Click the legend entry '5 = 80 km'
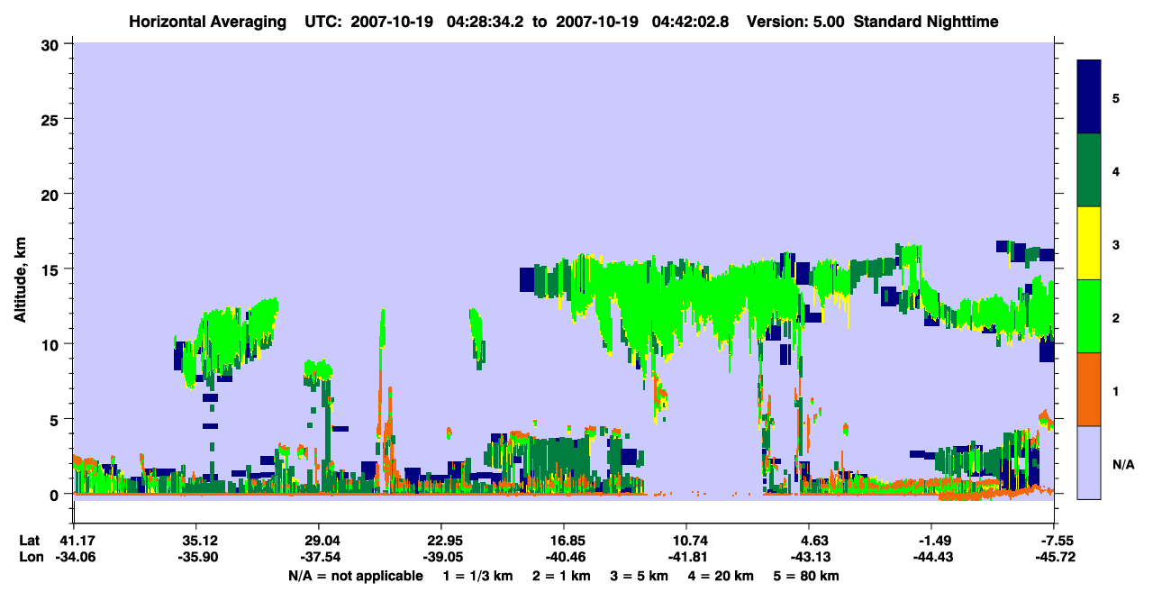This screenshot has width=1171, height=601. (x=808, y=576)
